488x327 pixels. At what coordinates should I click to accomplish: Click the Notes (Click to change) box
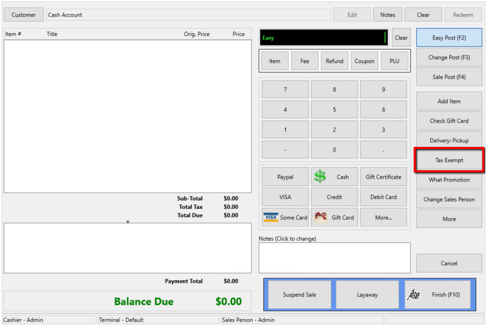coord(335,257)
